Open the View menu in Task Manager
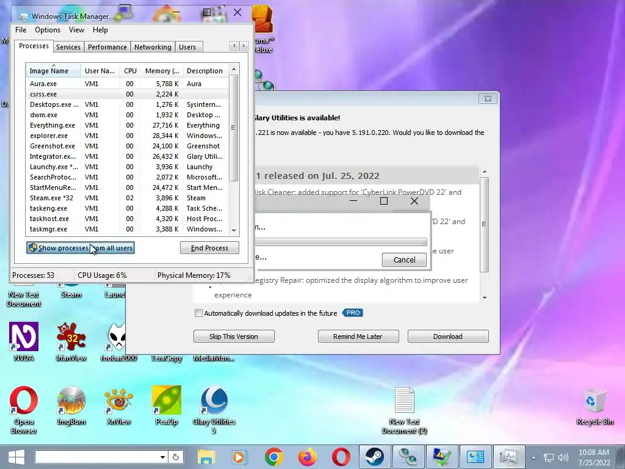This screenshot has height=469, width=625. point(76,30)
